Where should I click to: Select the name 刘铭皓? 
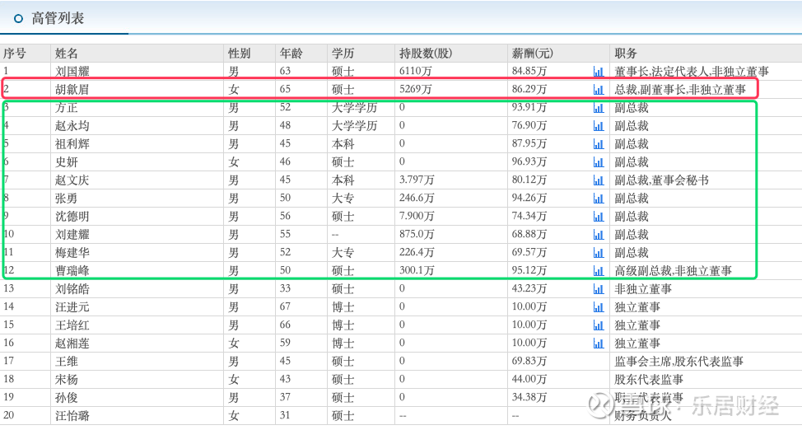72,289
